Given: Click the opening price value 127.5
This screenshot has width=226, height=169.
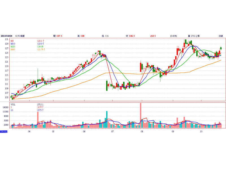Looking at the screenshot, I should 59,36.
